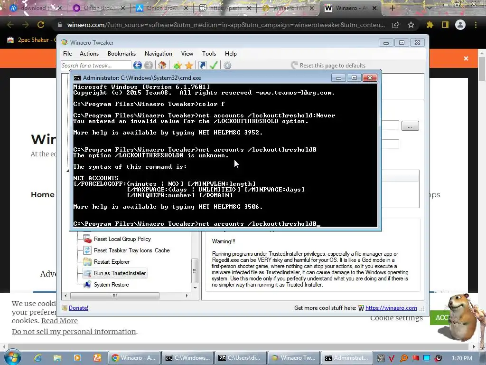Select Reset Taskbar Tray Icons Cache item
The image size is (486, 365).
click(132, 250)
